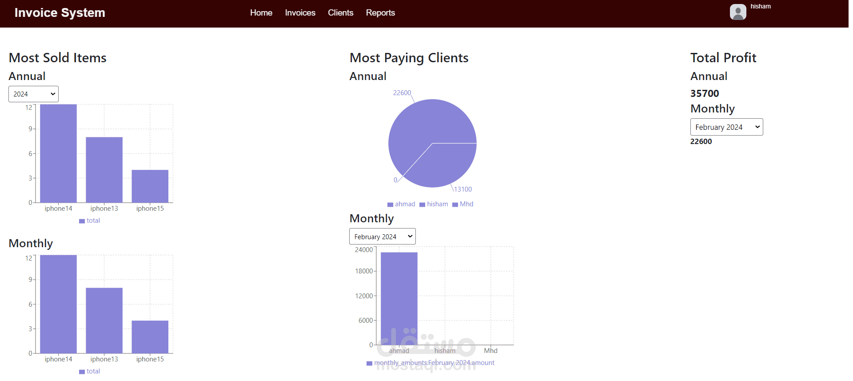Image resolution: width=853 pixels, height=381 pixels.
Task: Click the 22600 monthly profit value
Action: pyautogui.click(x=701, y=141)
